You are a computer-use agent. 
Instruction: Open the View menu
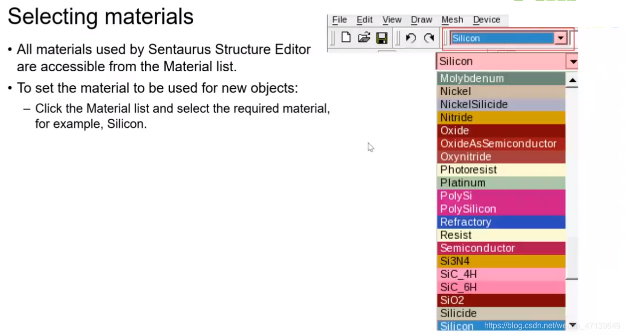click(392, 19)
